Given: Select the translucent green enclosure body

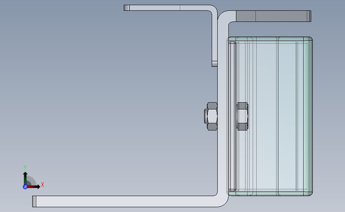Looking at the screenshot, I should click(x=271, y=116).
